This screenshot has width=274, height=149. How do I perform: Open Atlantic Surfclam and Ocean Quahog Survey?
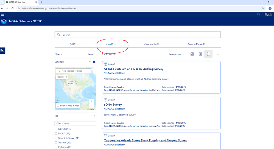133,69
